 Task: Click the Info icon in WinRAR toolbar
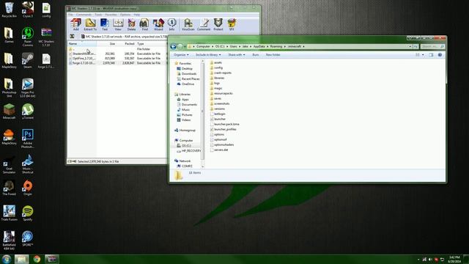171,24
